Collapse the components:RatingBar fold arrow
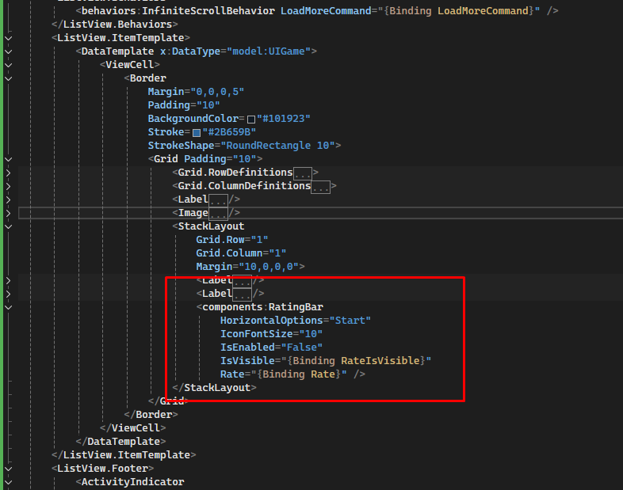 (9, 307)
